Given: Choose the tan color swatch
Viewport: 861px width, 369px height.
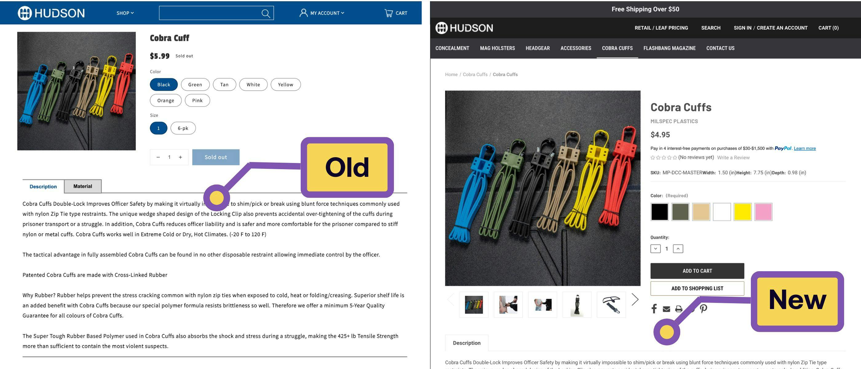Looking at the screenshot, I should coord(701,212).
